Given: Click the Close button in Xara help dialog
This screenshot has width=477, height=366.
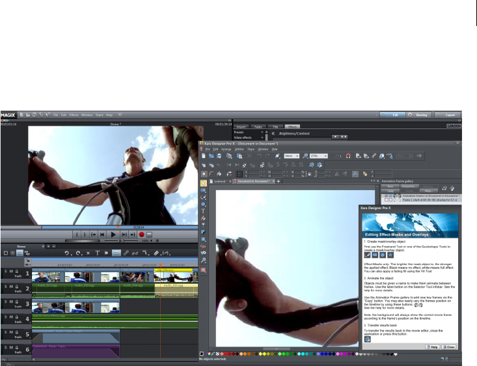Looking at the screenshot, I should point(449,347).
